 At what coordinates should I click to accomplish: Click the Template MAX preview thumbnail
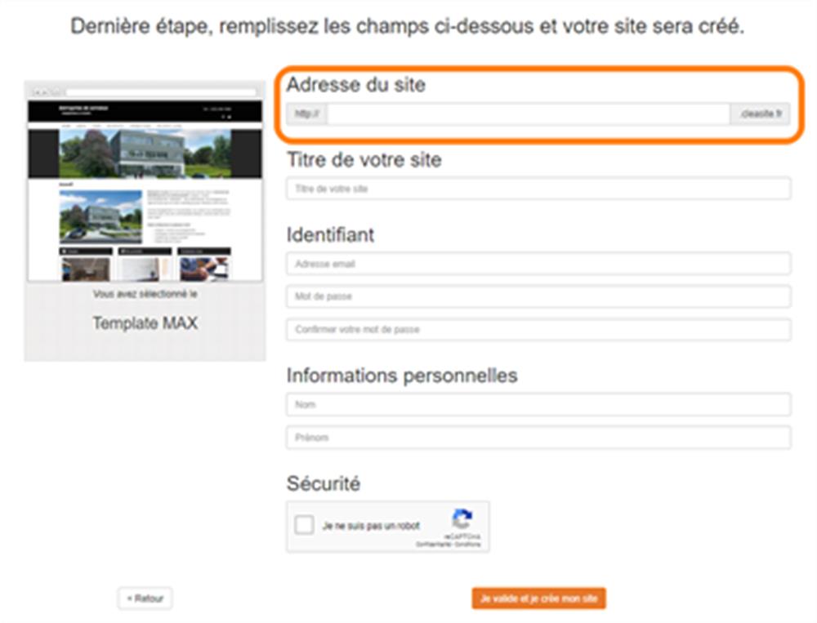tap(145, 182)
